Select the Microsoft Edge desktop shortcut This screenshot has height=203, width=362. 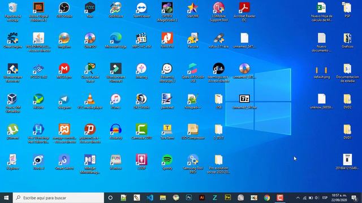pyautogui.click(x=115, y=40)
